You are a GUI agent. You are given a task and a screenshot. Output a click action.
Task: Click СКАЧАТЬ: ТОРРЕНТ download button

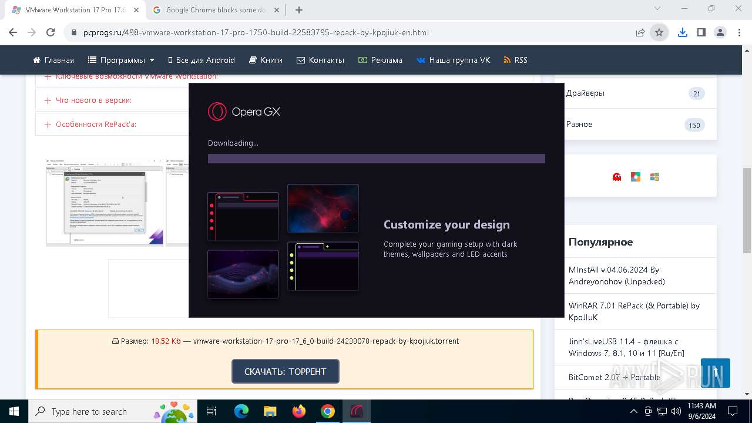tap(286, 371)
